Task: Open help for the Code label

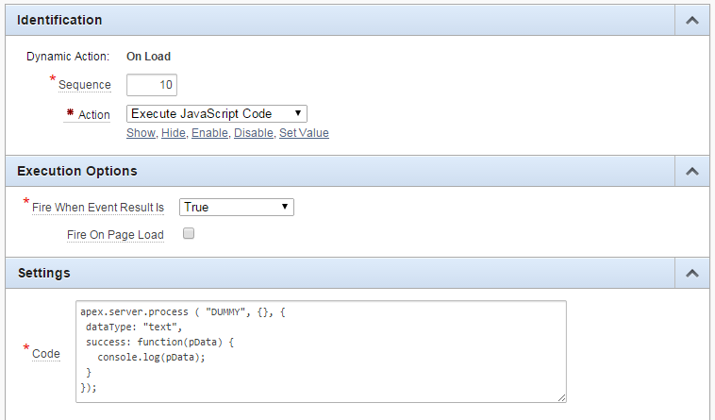Action: pyautogui.click(x=46, y=354)
